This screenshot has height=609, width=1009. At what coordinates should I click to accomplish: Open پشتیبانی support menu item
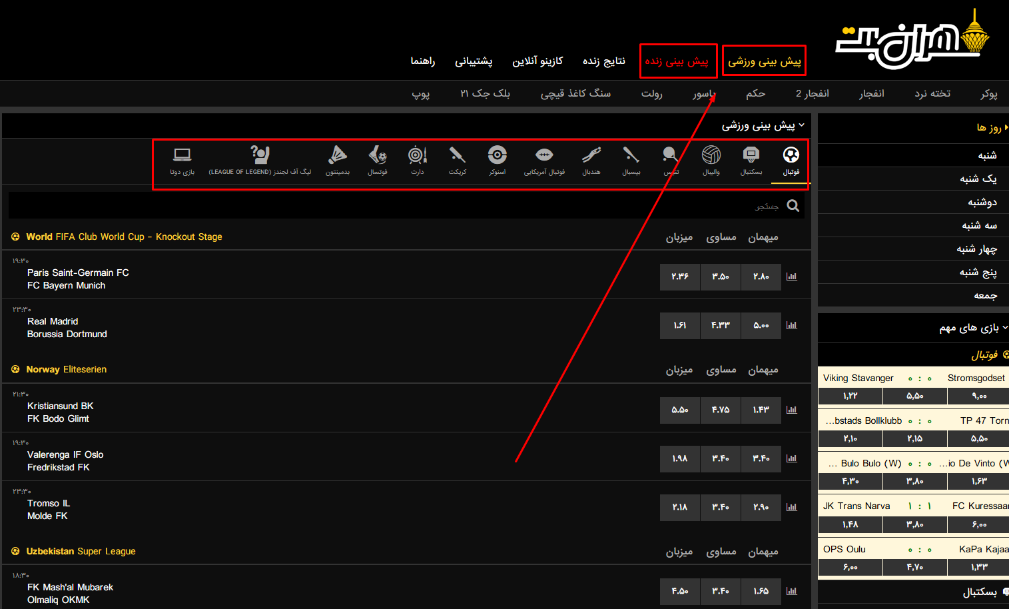coord(474,61)
